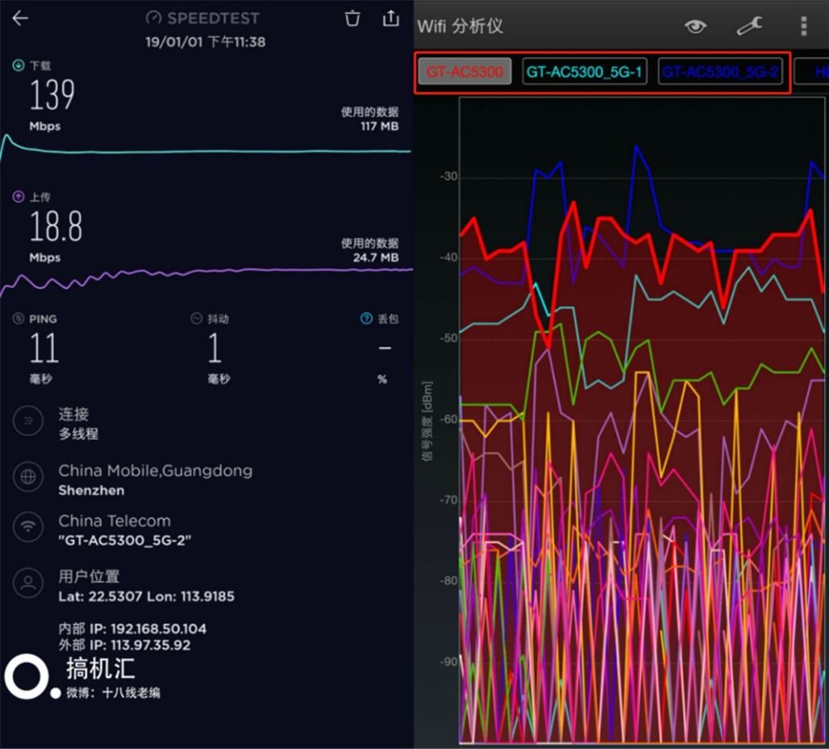This screenshot has width=829, height=749.
Task: Go back using the arrow in Speedtest
Action: pos(20,19)
